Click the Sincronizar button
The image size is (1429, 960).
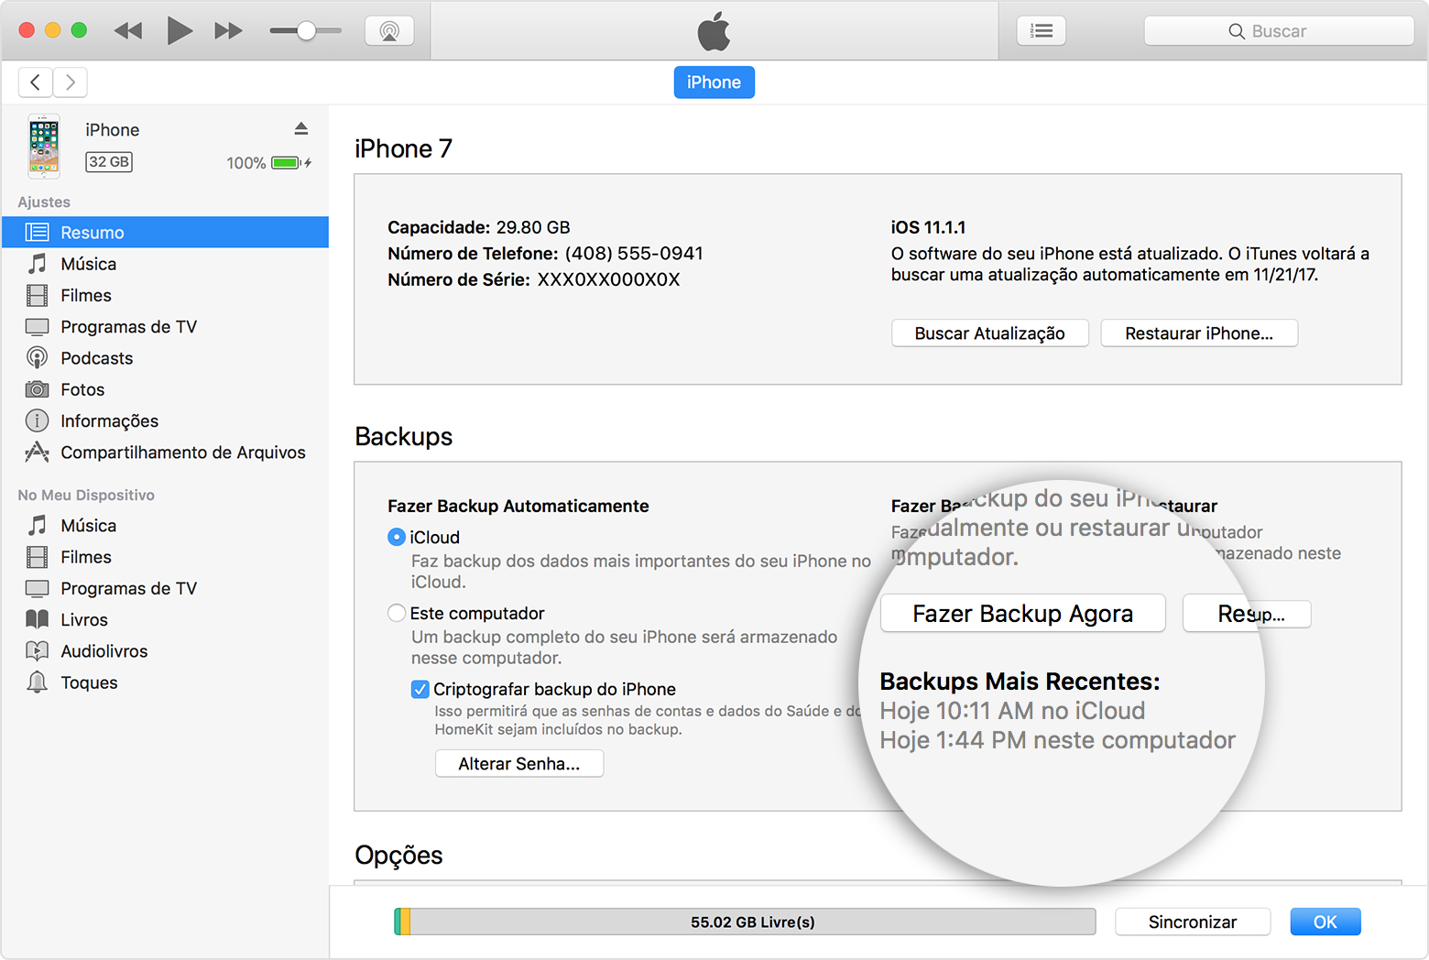1193,922
